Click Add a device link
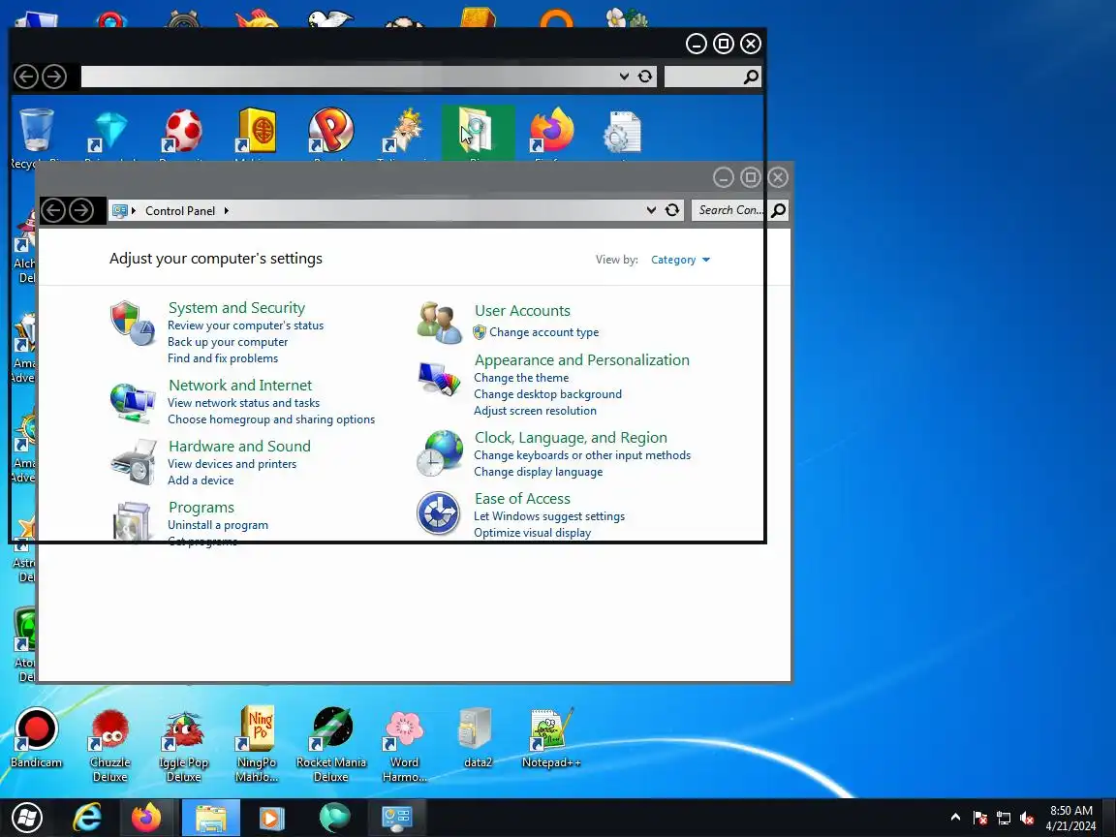Screen dimensions: 1116x837 [201, 480]
